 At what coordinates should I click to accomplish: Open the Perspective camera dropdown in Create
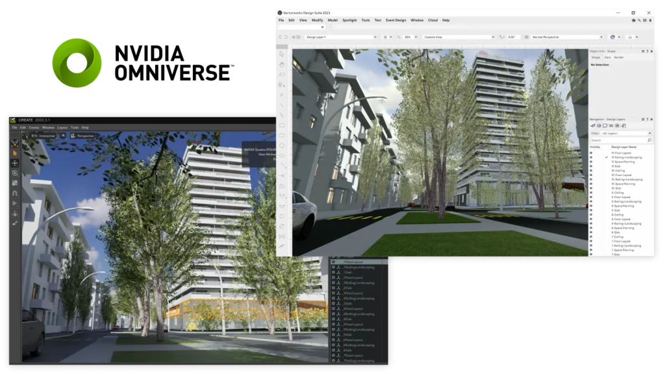pyautogui.click(x=82, y=136)
